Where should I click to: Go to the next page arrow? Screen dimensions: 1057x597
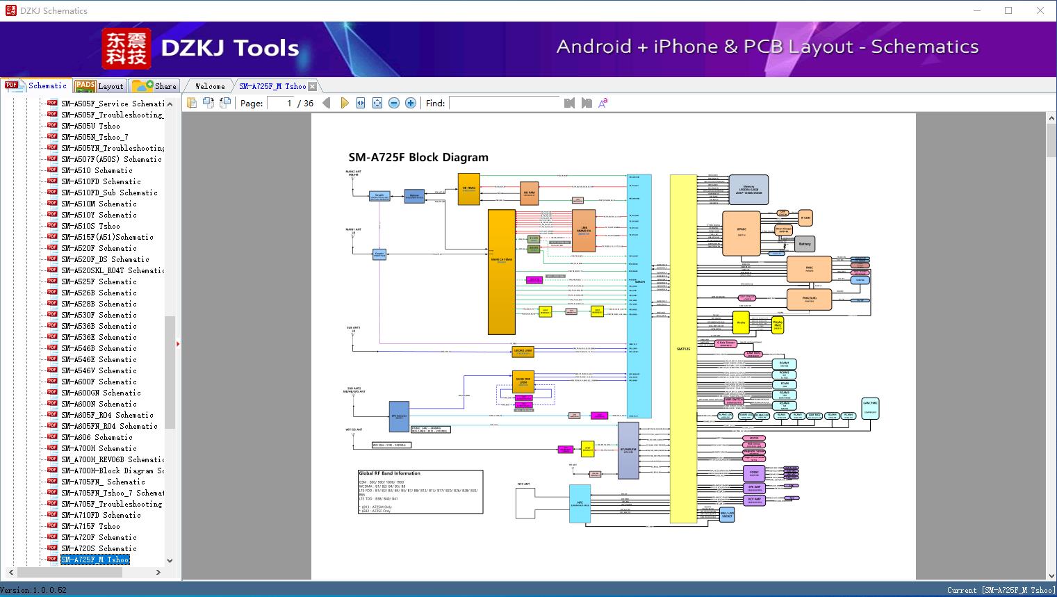344,103
